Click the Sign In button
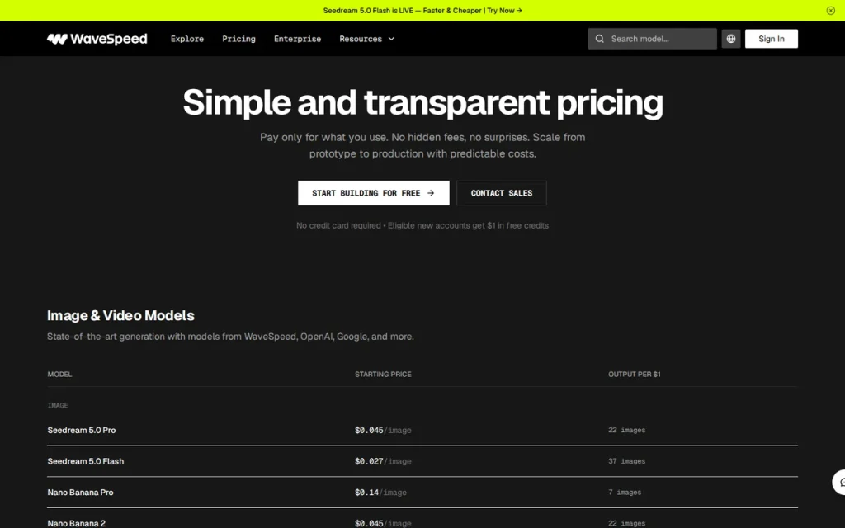 (772, 39)
